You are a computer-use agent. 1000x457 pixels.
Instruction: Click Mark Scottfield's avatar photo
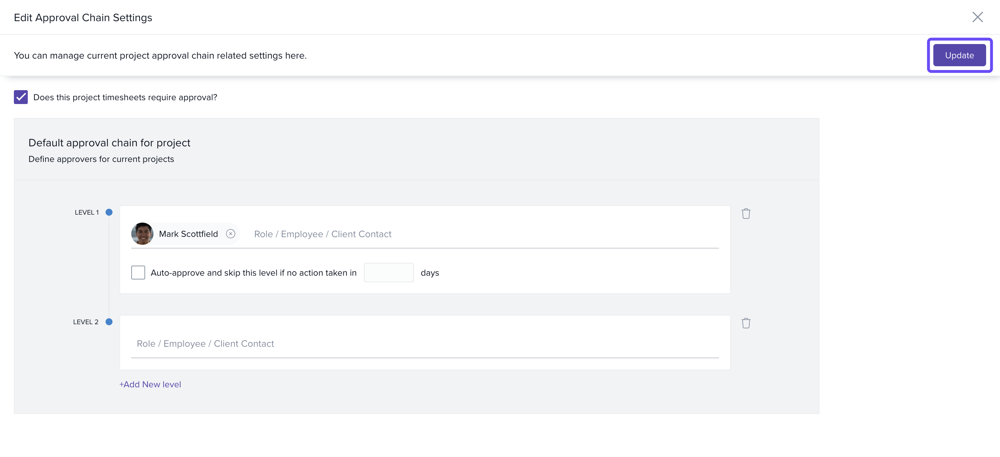pos(142,234)
